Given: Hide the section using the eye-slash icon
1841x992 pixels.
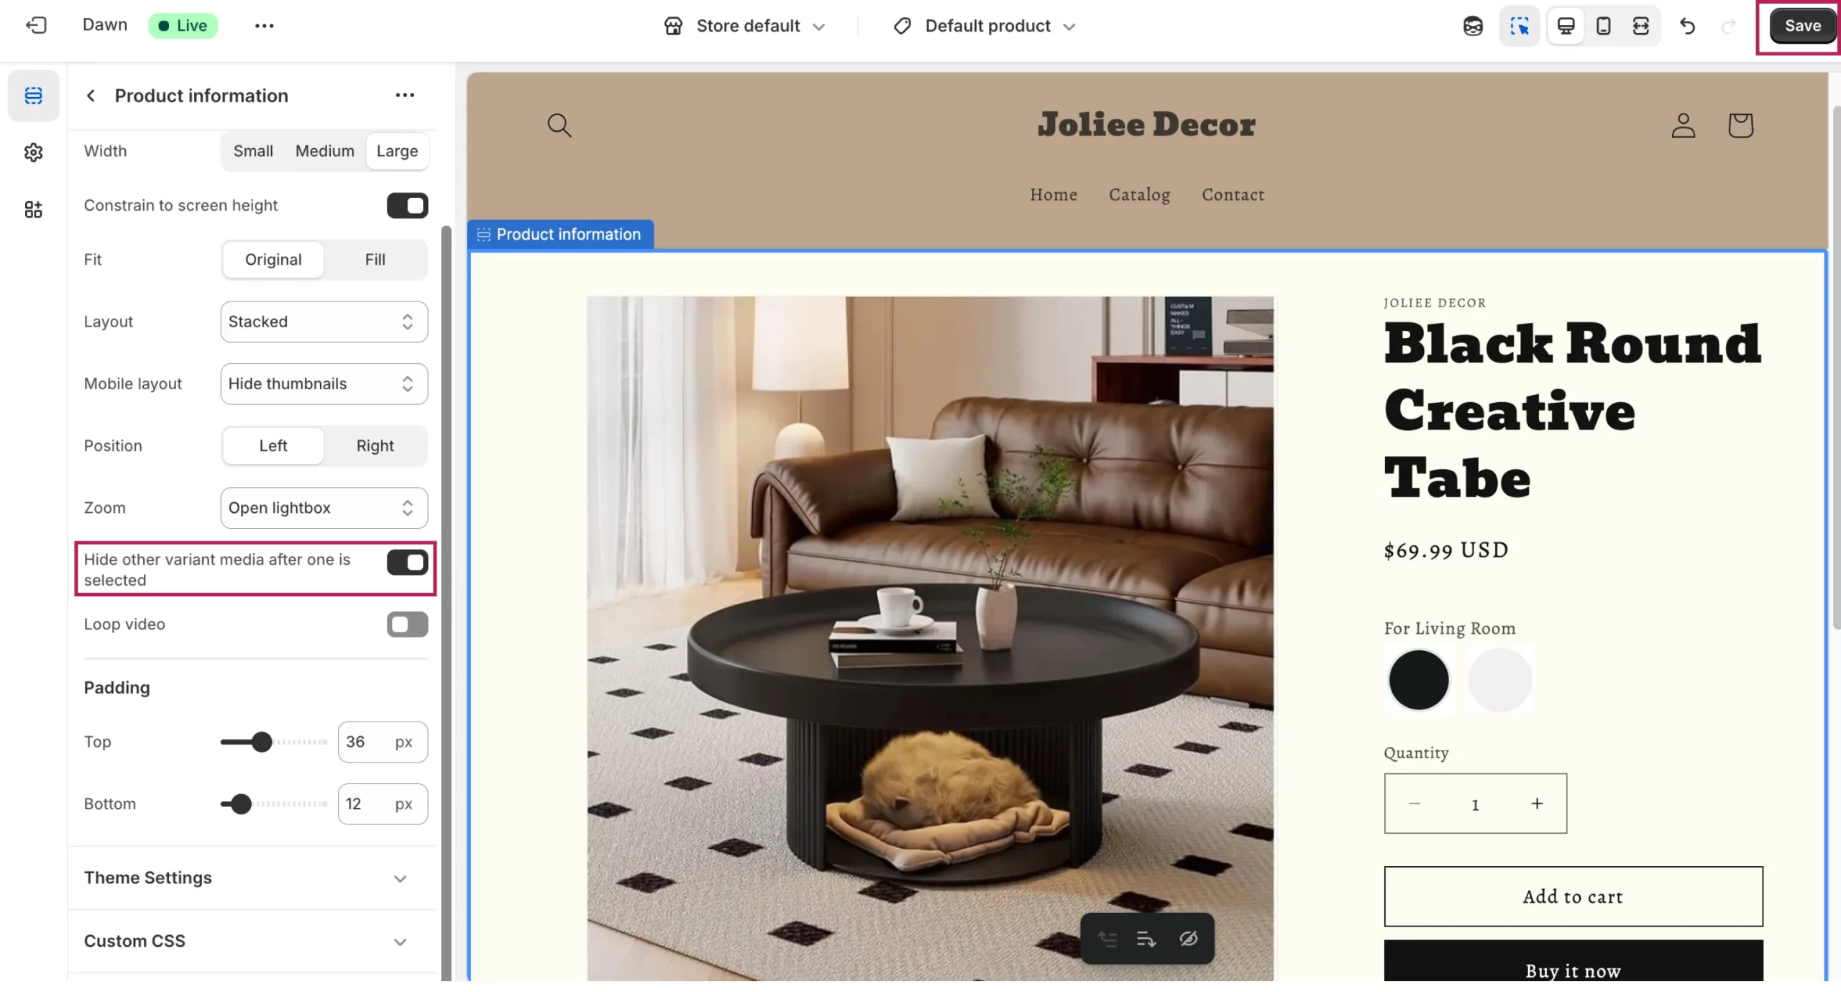Looking at the screenshot, I should point(1188,939).
